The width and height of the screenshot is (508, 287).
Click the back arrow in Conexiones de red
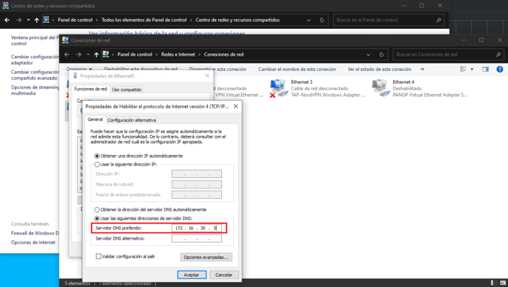coord(67,55)
